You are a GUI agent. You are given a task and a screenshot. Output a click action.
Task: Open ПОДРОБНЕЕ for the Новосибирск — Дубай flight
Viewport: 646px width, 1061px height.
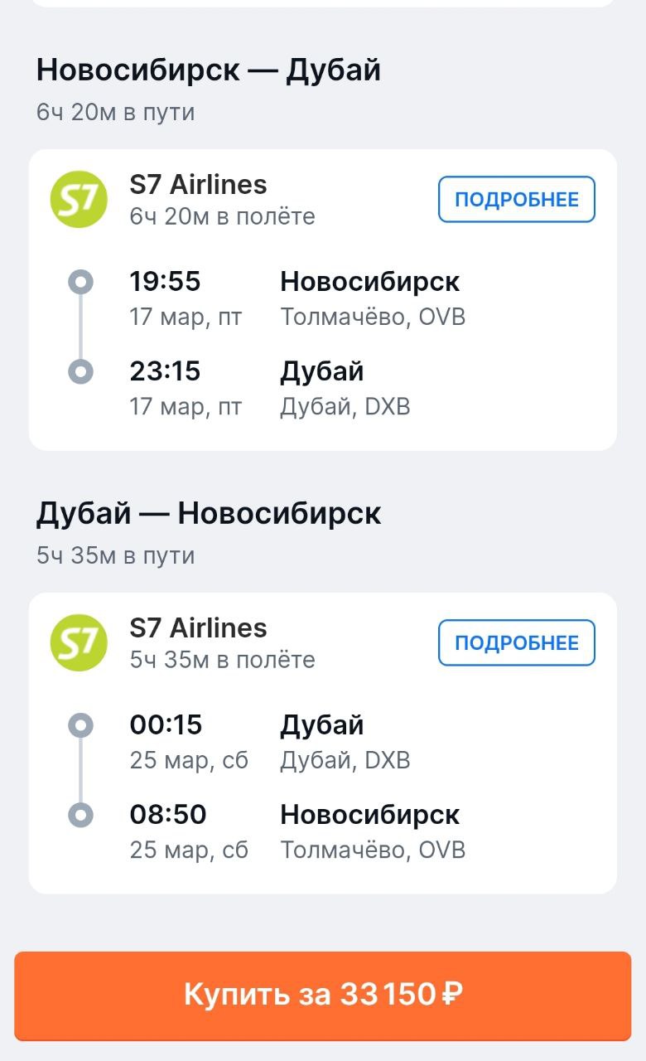click(x=516, y=200)
